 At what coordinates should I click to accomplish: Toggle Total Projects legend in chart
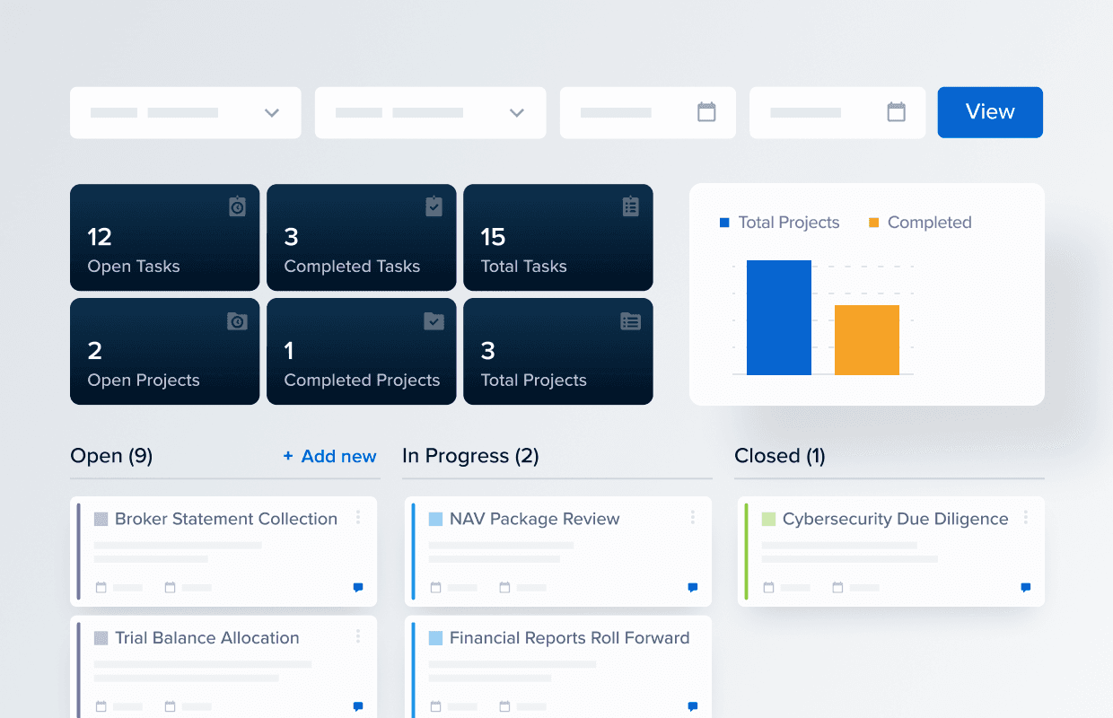click(x=779, y=223)
